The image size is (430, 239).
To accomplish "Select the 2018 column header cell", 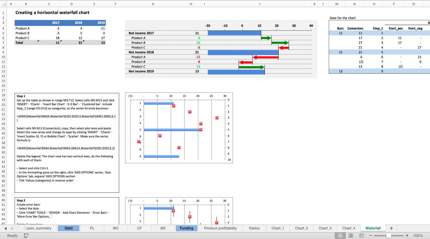I will point(72,23).
